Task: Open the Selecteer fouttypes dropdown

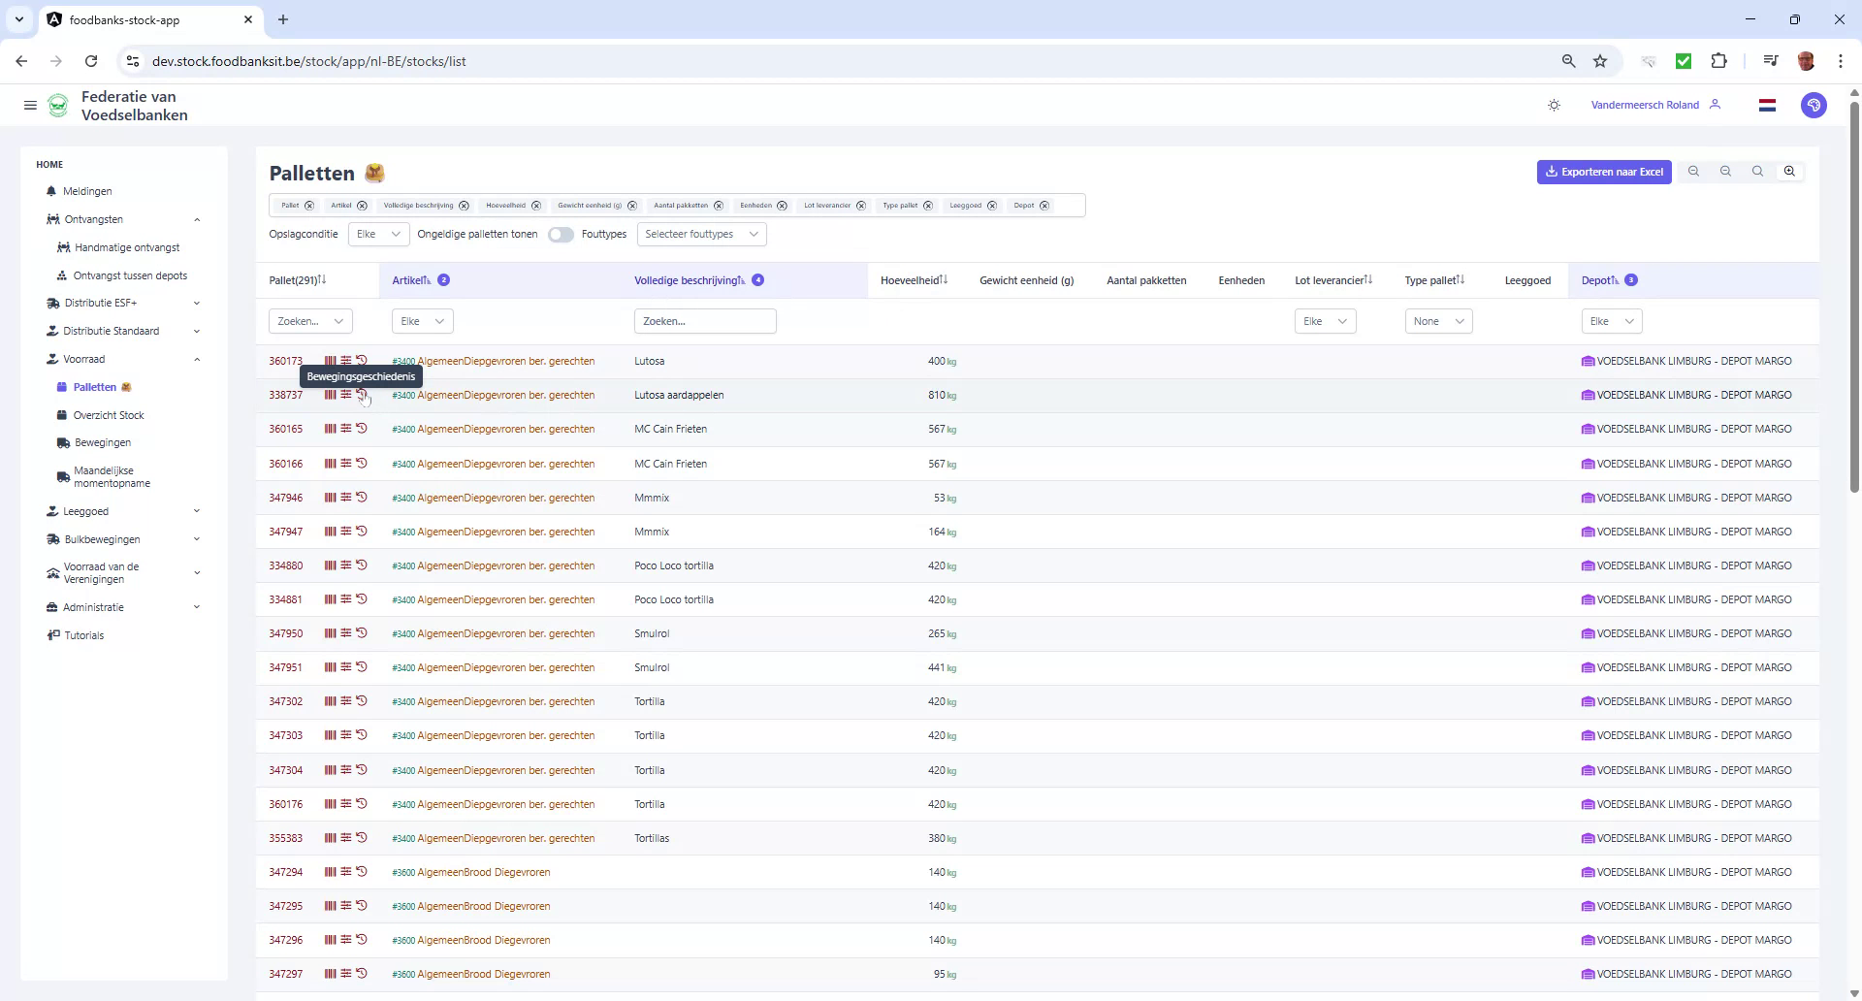Action: tap(701, 234)
